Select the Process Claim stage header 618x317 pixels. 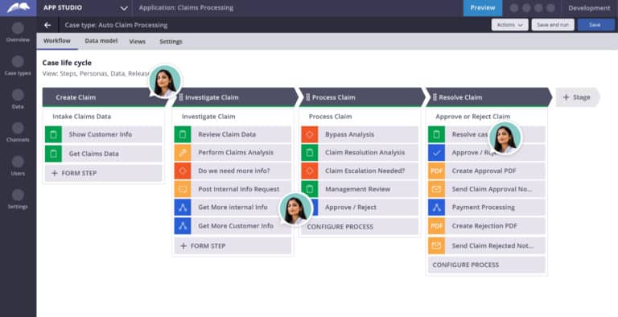pyautogui.click(x=362, y=97)
